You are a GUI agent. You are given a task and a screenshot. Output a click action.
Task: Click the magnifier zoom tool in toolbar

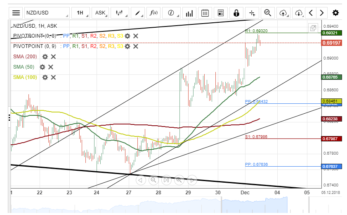pos(267,13)
